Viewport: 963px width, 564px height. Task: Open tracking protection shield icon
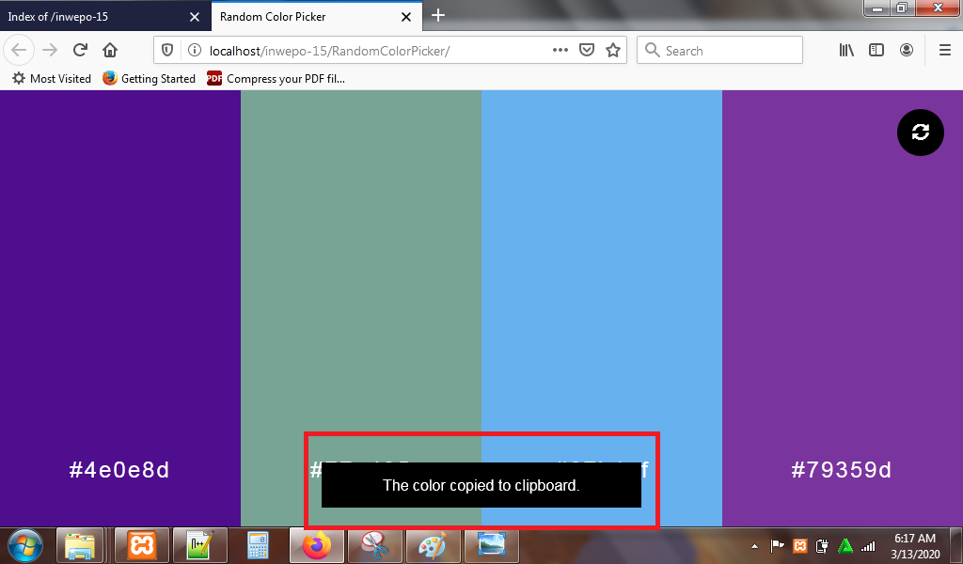[x=167, y=51]
